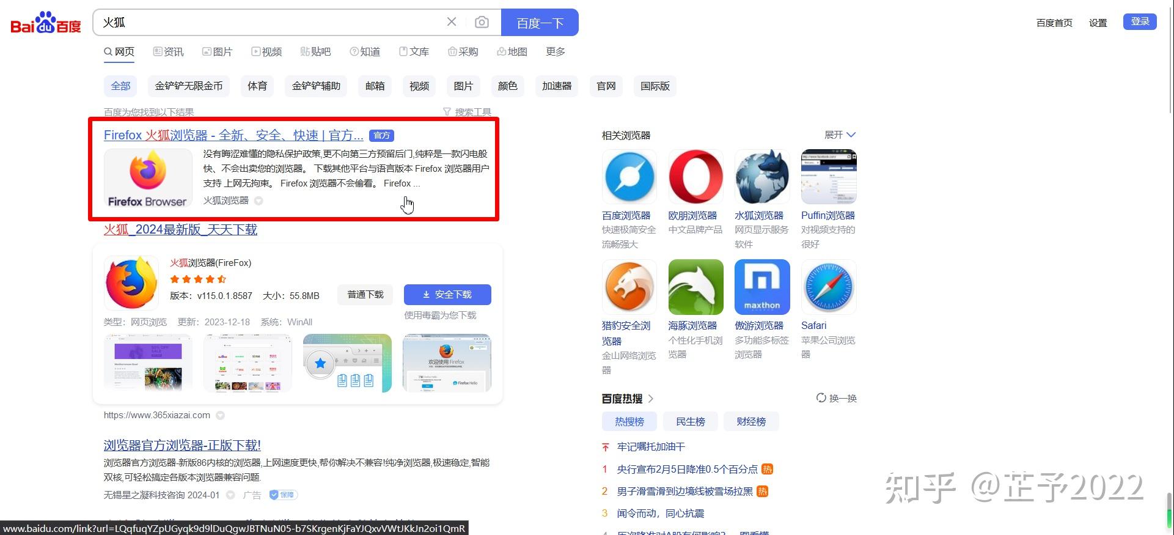Click the 海豚浏览器 dolphin icon
1174x535 pixels.
pyautogui.click(x=696, y=287)
